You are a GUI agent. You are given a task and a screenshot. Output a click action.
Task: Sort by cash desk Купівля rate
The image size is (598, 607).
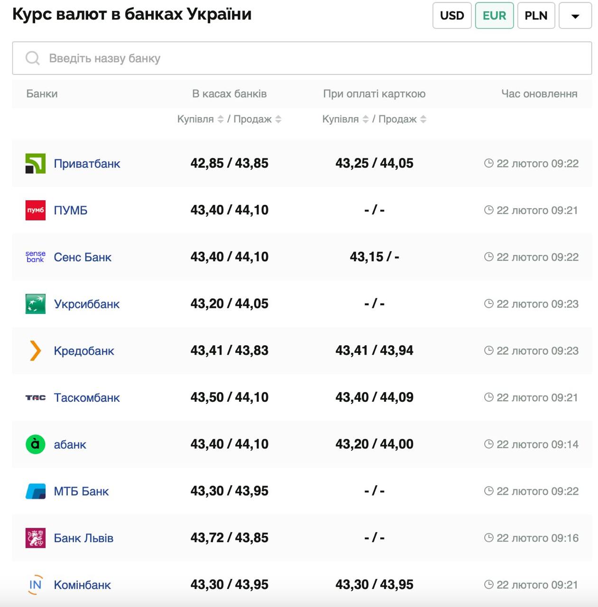[x=221, y=120]
